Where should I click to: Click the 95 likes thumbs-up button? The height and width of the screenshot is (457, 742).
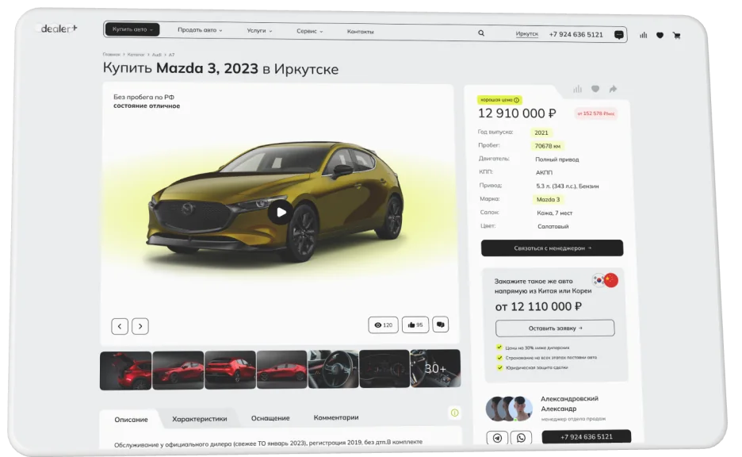[415, 325]
